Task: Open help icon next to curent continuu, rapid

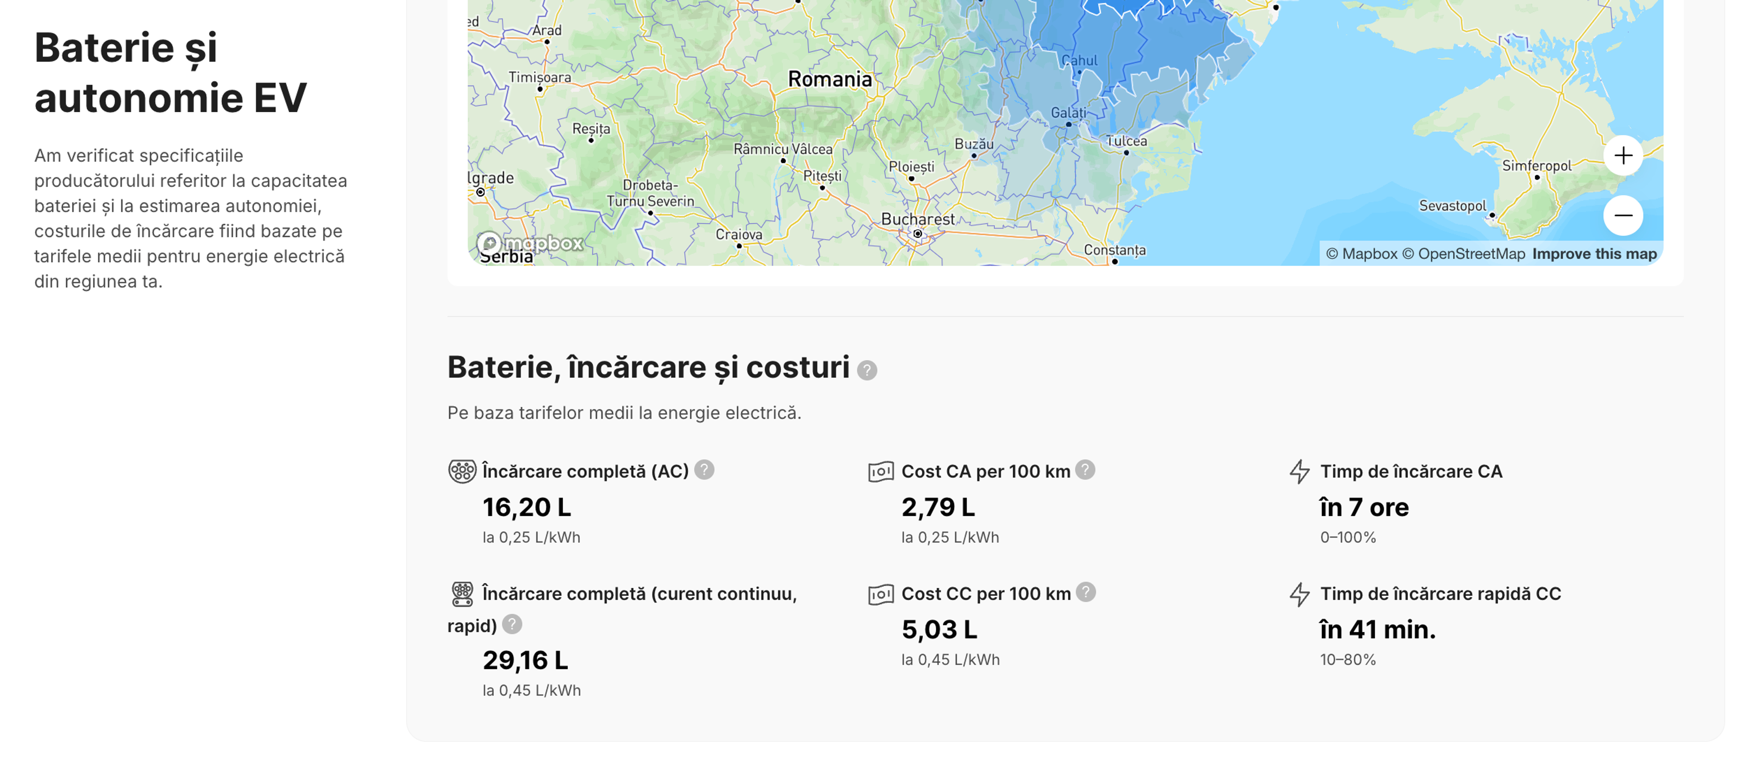Action: tap(512, 624)
